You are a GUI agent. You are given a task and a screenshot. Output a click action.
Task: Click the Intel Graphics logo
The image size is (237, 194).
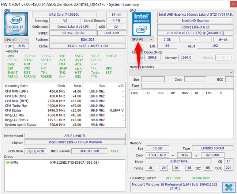coord(142,23)
